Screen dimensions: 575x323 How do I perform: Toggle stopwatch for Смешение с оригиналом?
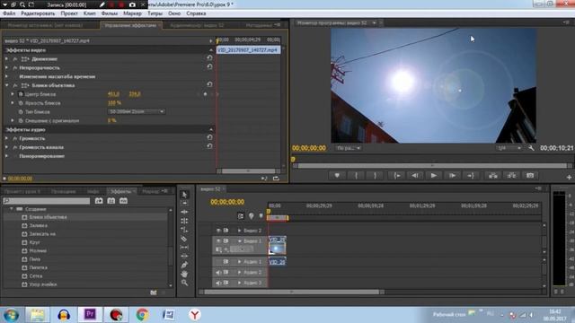(21, 120)
